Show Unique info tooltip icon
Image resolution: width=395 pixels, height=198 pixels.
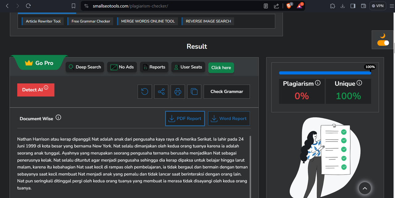359,83
